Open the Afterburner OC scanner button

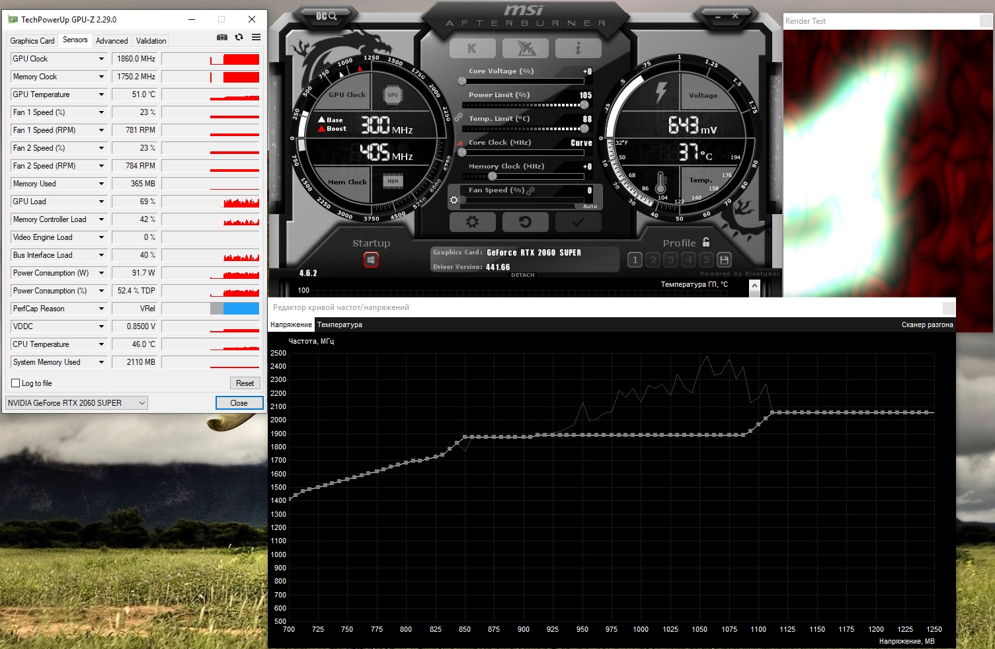(x=325, y=16)
